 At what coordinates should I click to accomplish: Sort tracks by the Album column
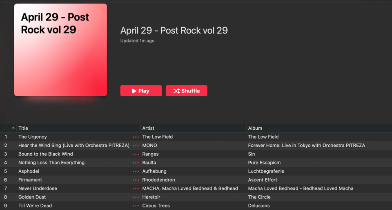(255, 128)
